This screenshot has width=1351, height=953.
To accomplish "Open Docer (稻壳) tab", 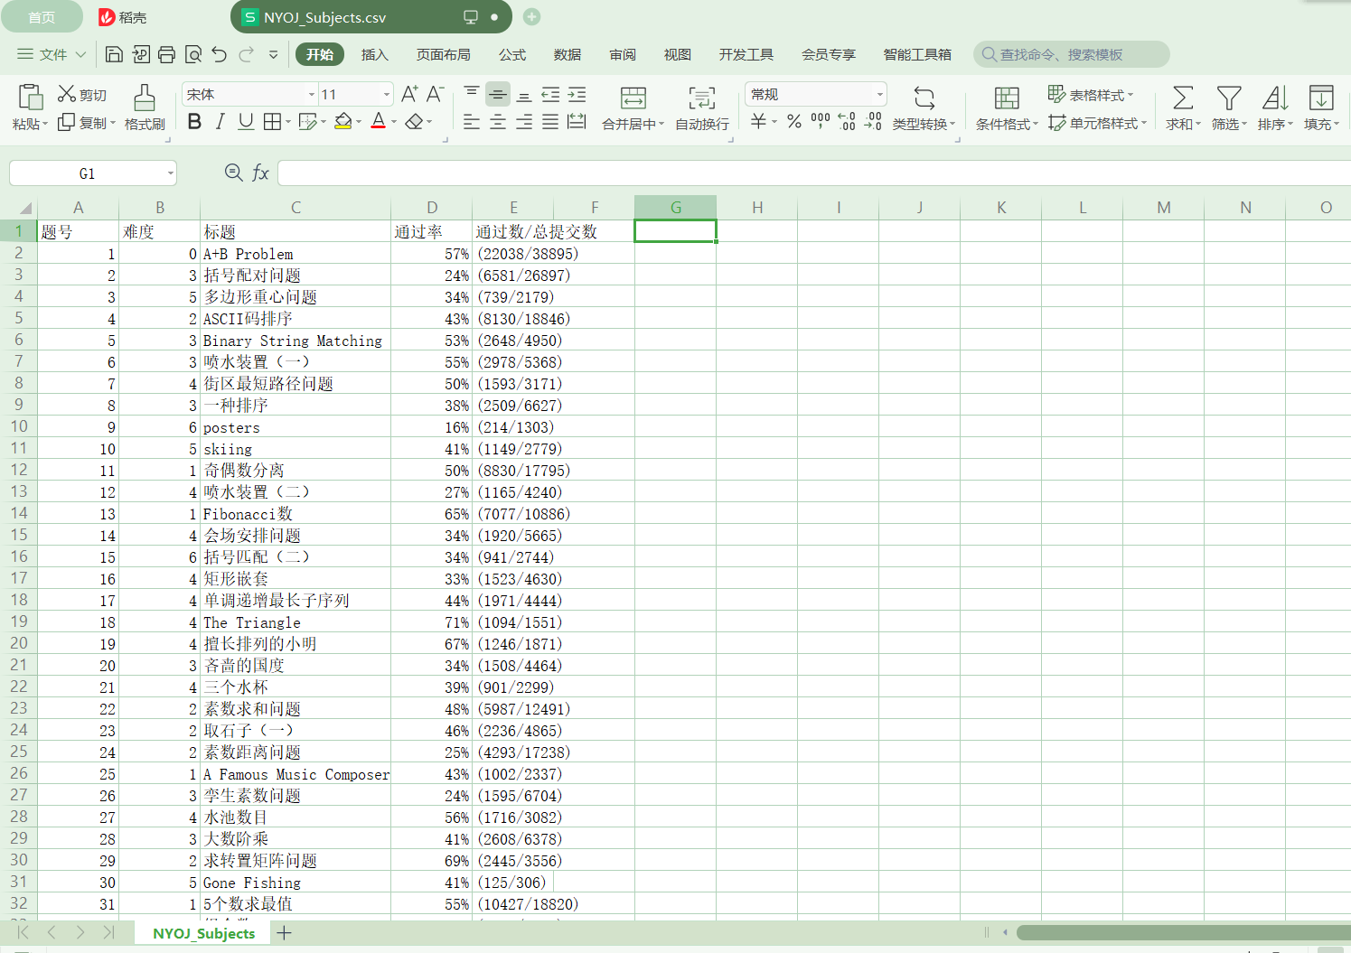I will tap(123, 17).
